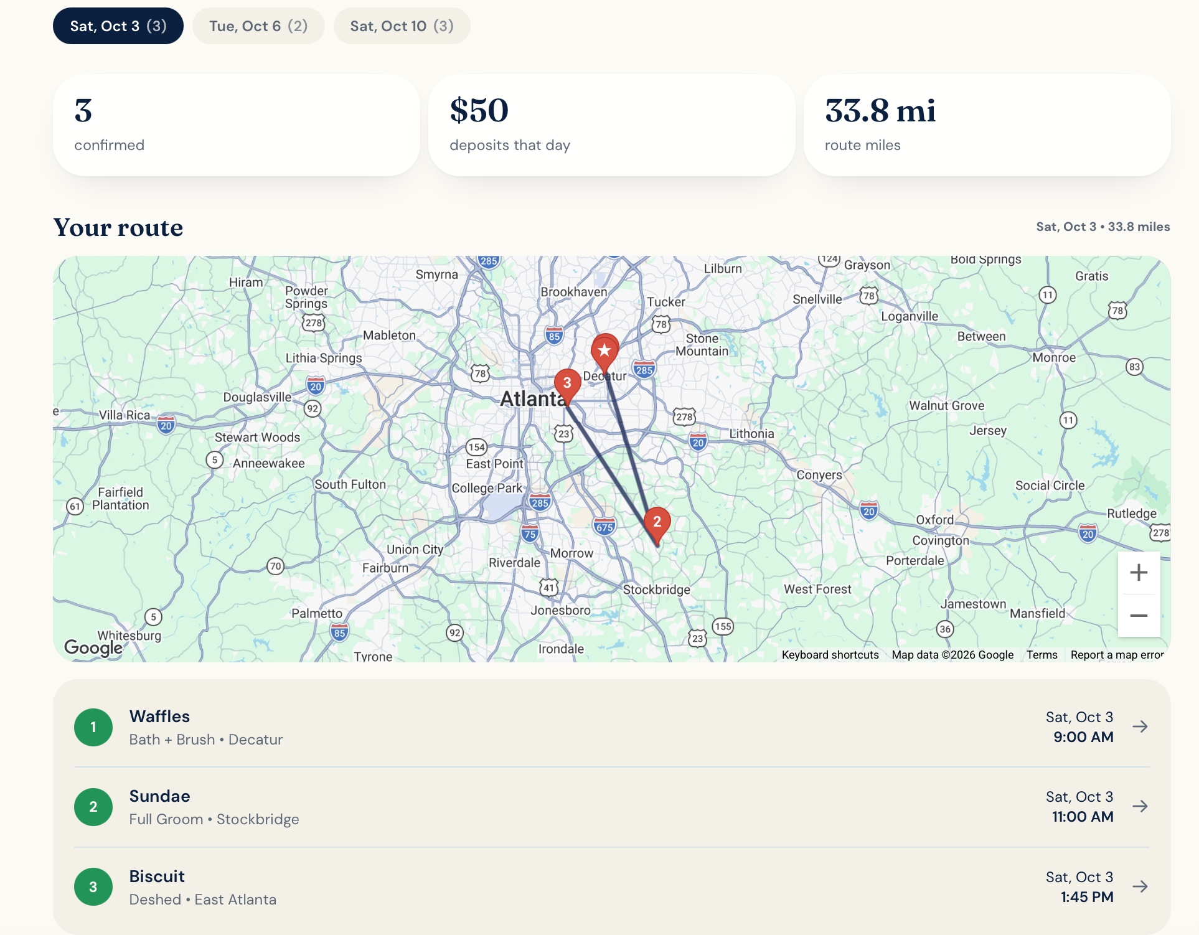Click the green stop 2 badge for Sundae
The height and width of the screenshot is (935, 1199).
pyautogui.click(x=93, y=807)
